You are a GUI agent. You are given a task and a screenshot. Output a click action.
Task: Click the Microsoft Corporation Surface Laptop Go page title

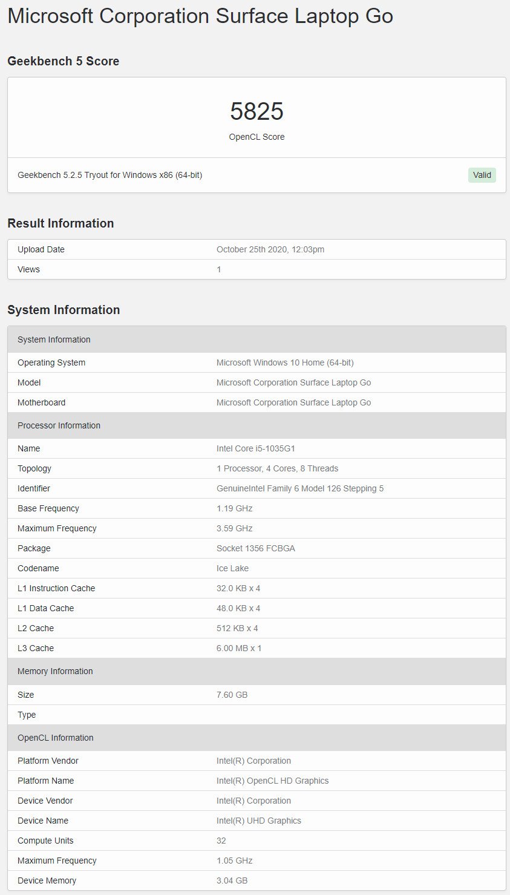point(200,16)
